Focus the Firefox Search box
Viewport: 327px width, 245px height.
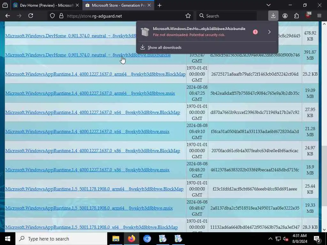pyautogui.click(x=226, y=16)
